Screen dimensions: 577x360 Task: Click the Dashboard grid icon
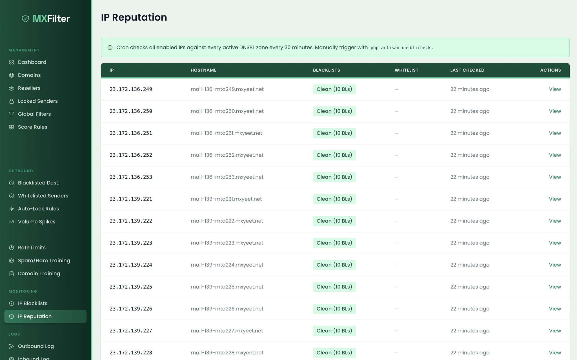[x=12, y=62]
